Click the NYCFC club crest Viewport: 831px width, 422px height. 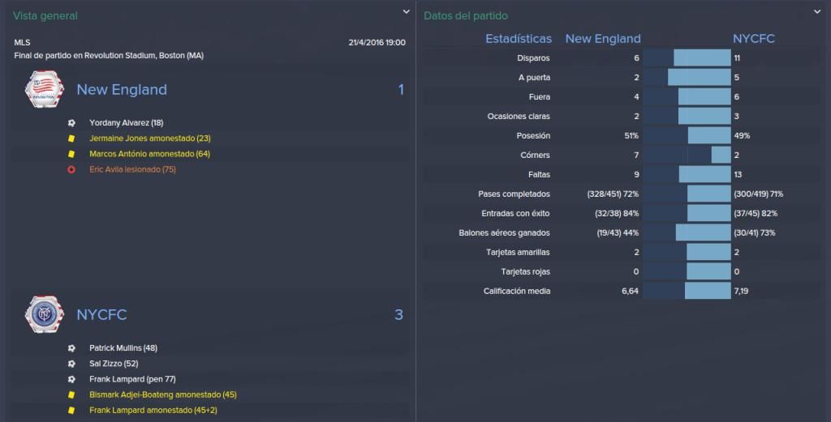pos(45,314)
